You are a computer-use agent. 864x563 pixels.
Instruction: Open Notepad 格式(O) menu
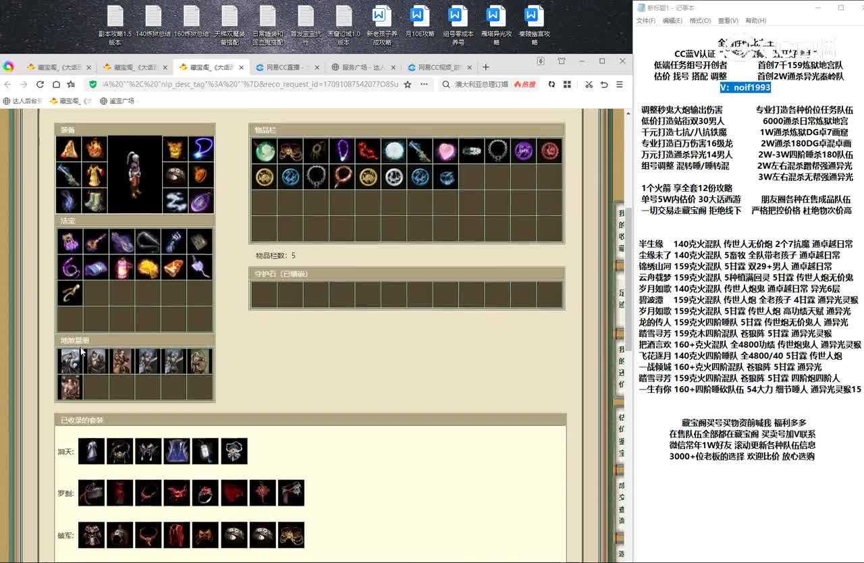pyautogui.click(x=700, y=21)
